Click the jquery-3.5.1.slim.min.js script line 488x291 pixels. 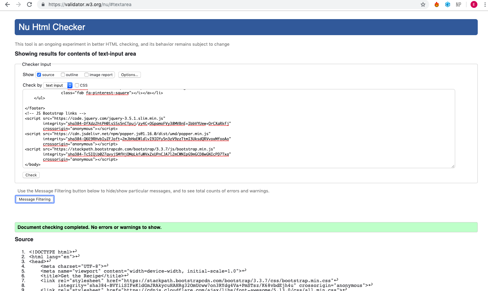pyautogui.click(x=95, y=118)
